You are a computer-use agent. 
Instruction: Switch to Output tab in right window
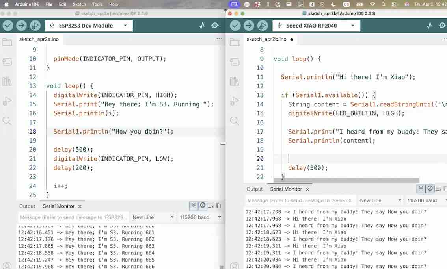255,189
